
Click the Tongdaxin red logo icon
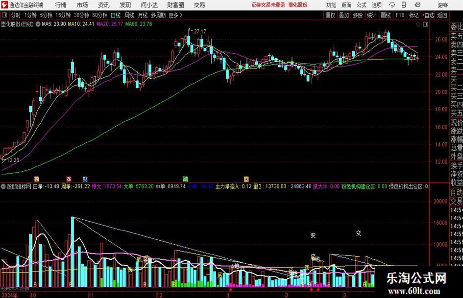4,5
